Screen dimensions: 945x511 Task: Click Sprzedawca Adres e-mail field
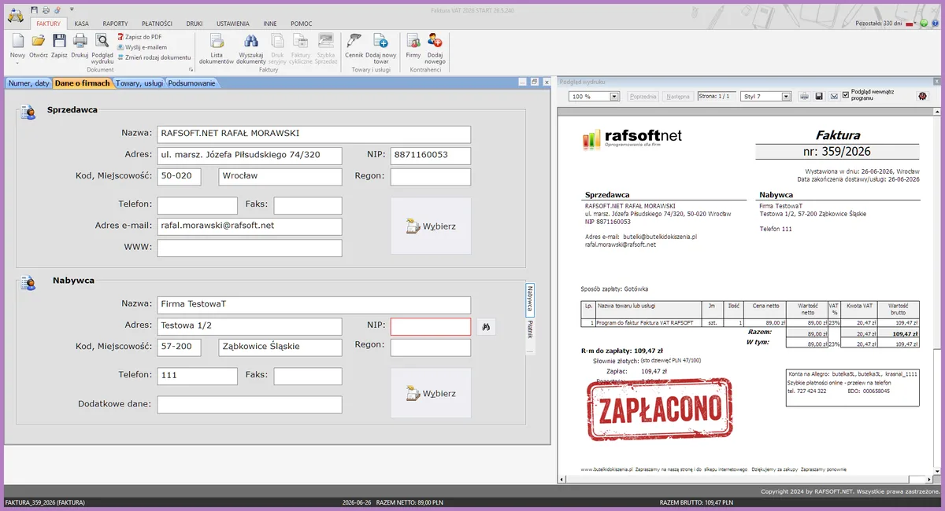pyautogui.click(x=250, y=226)
